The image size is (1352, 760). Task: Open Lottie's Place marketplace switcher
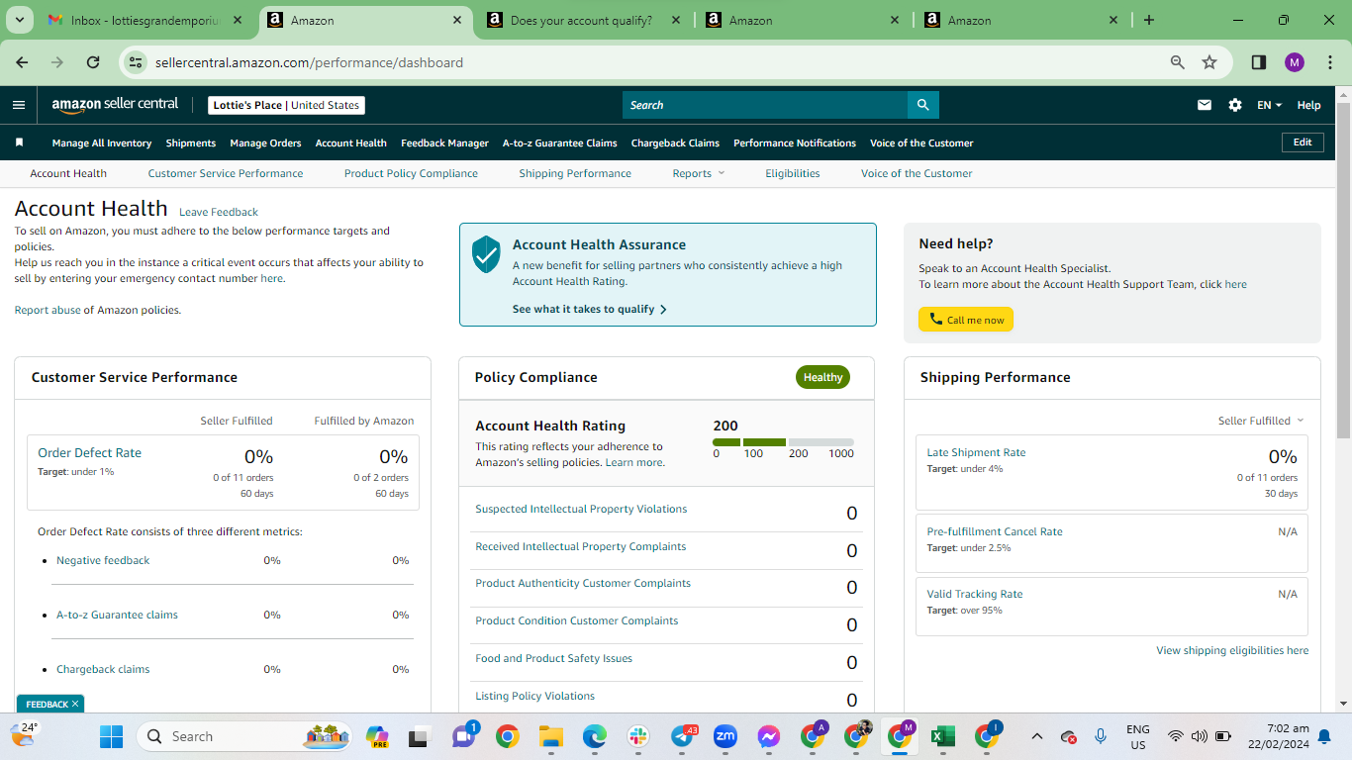287,105
